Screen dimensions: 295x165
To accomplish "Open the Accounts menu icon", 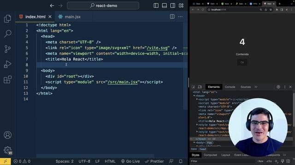I will click(7, 135).
